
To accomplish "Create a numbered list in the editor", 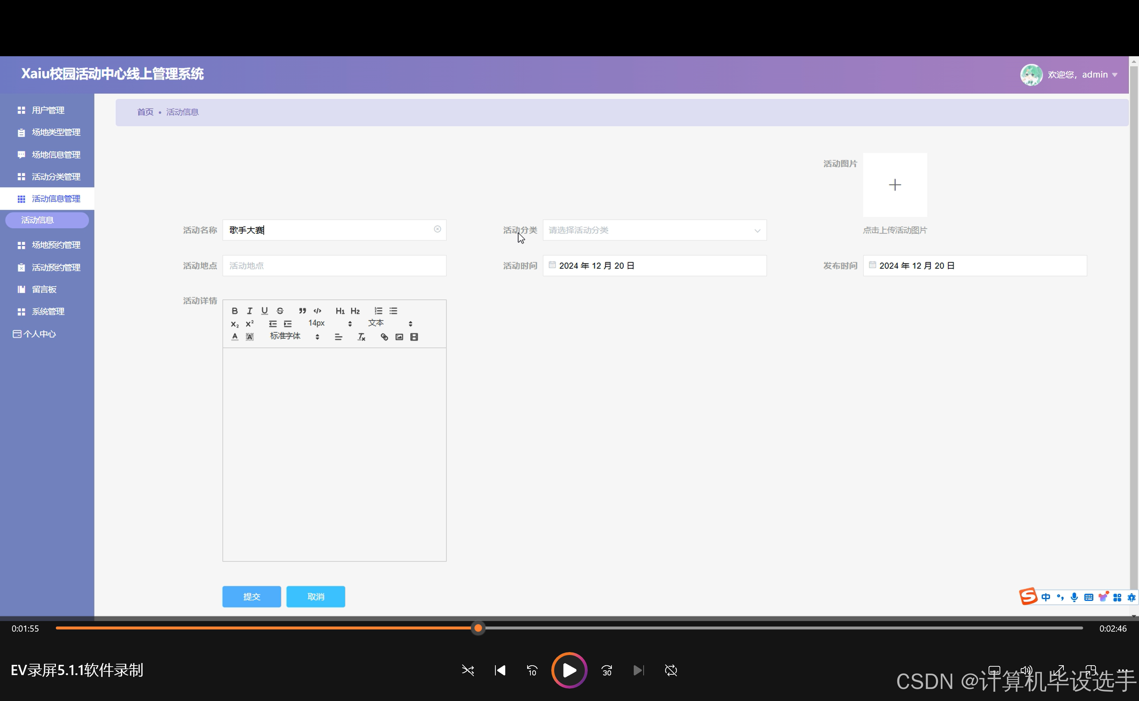I will coord(378,311).
